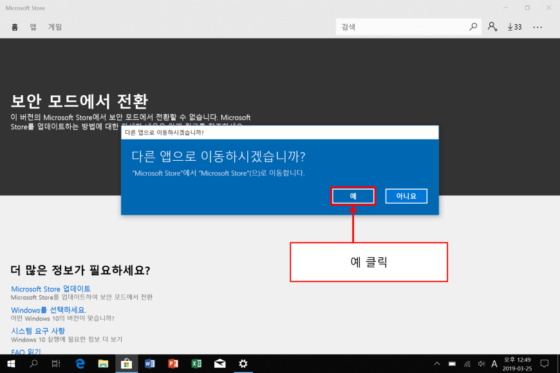Launch Microsoft Edge from the taskbar

[80, 364]
